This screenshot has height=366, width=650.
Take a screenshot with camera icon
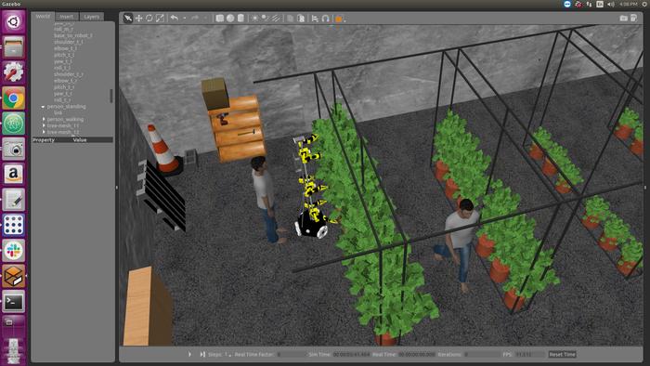coord(623,19)
